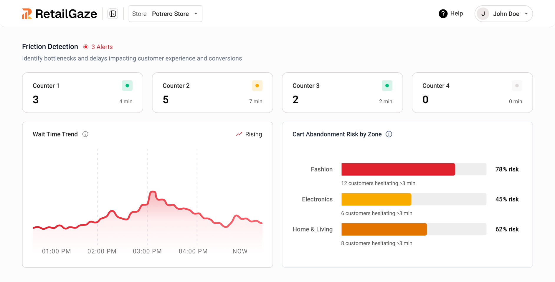Click the Cart Abandonment Risk by Zone title
Screen dimensions: 555x282
(337, 134)
